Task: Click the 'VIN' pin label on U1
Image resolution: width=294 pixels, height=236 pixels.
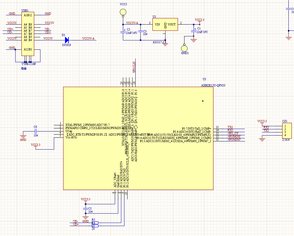Action: coord(157,24)
